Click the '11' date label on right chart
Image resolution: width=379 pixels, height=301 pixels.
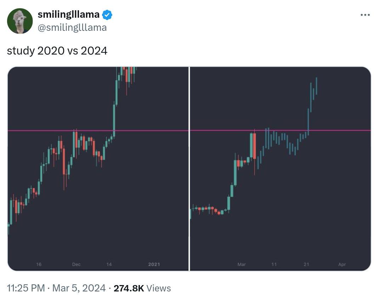click(x=274, y=264)
